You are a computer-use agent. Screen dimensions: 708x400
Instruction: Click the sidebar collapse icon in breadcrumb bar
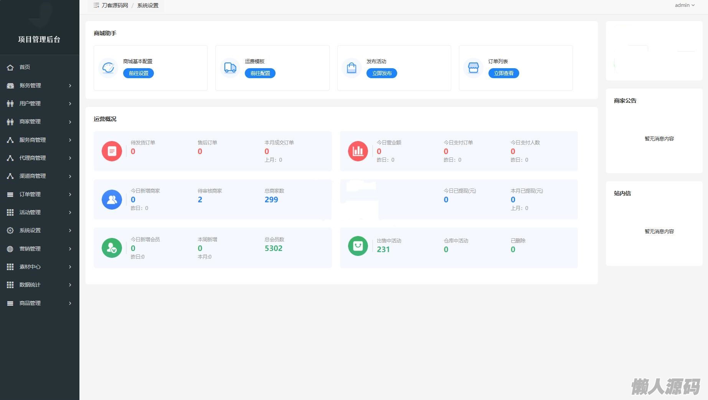pyautogui.click(x=96, y=5)
